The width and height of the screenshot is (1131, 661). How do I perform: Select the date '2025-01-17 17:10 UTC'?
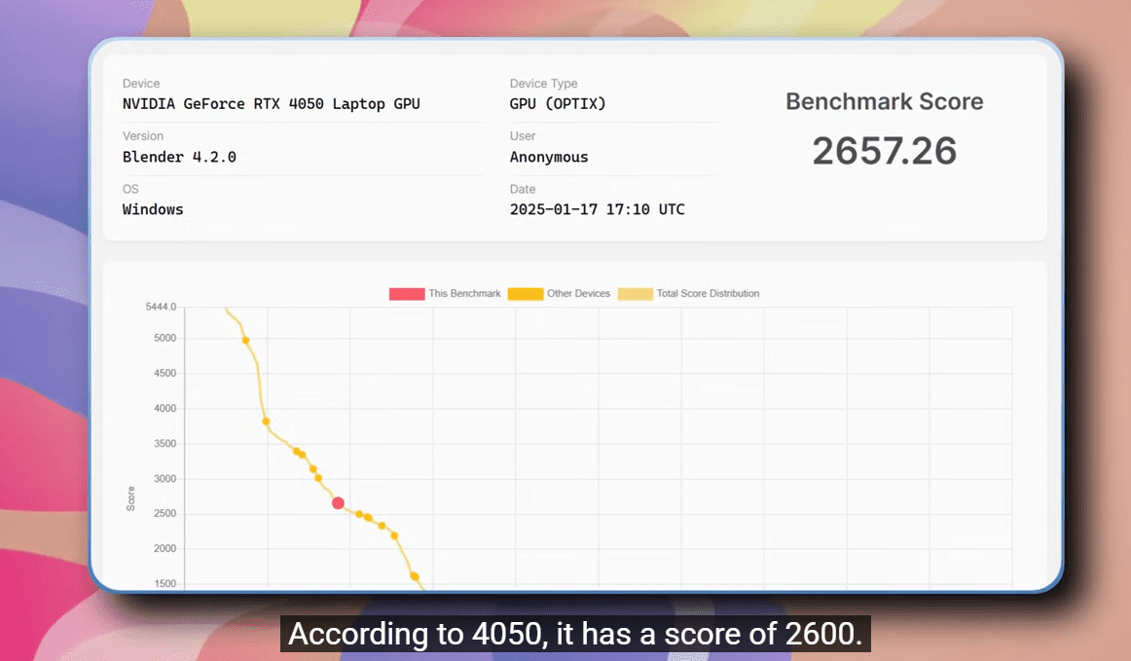598,209
